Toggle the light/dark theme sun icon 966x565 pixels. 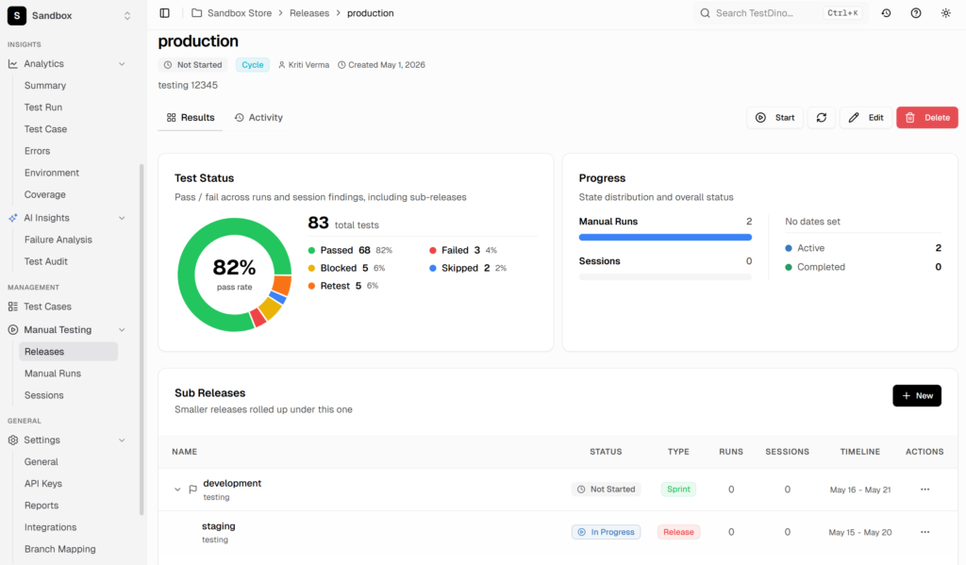(x=945, y=13)
